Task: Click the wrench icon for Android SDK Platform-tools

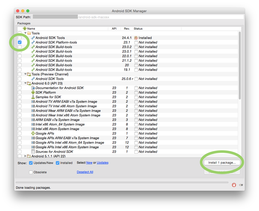Action: click(33, 42)
